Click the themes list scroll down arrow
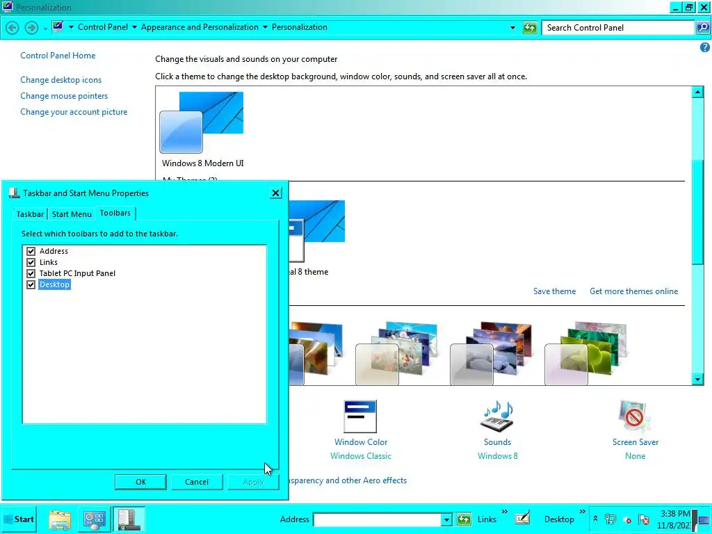Screen dimensions: 712x534 pyautogui.click(x=697, y=379)
